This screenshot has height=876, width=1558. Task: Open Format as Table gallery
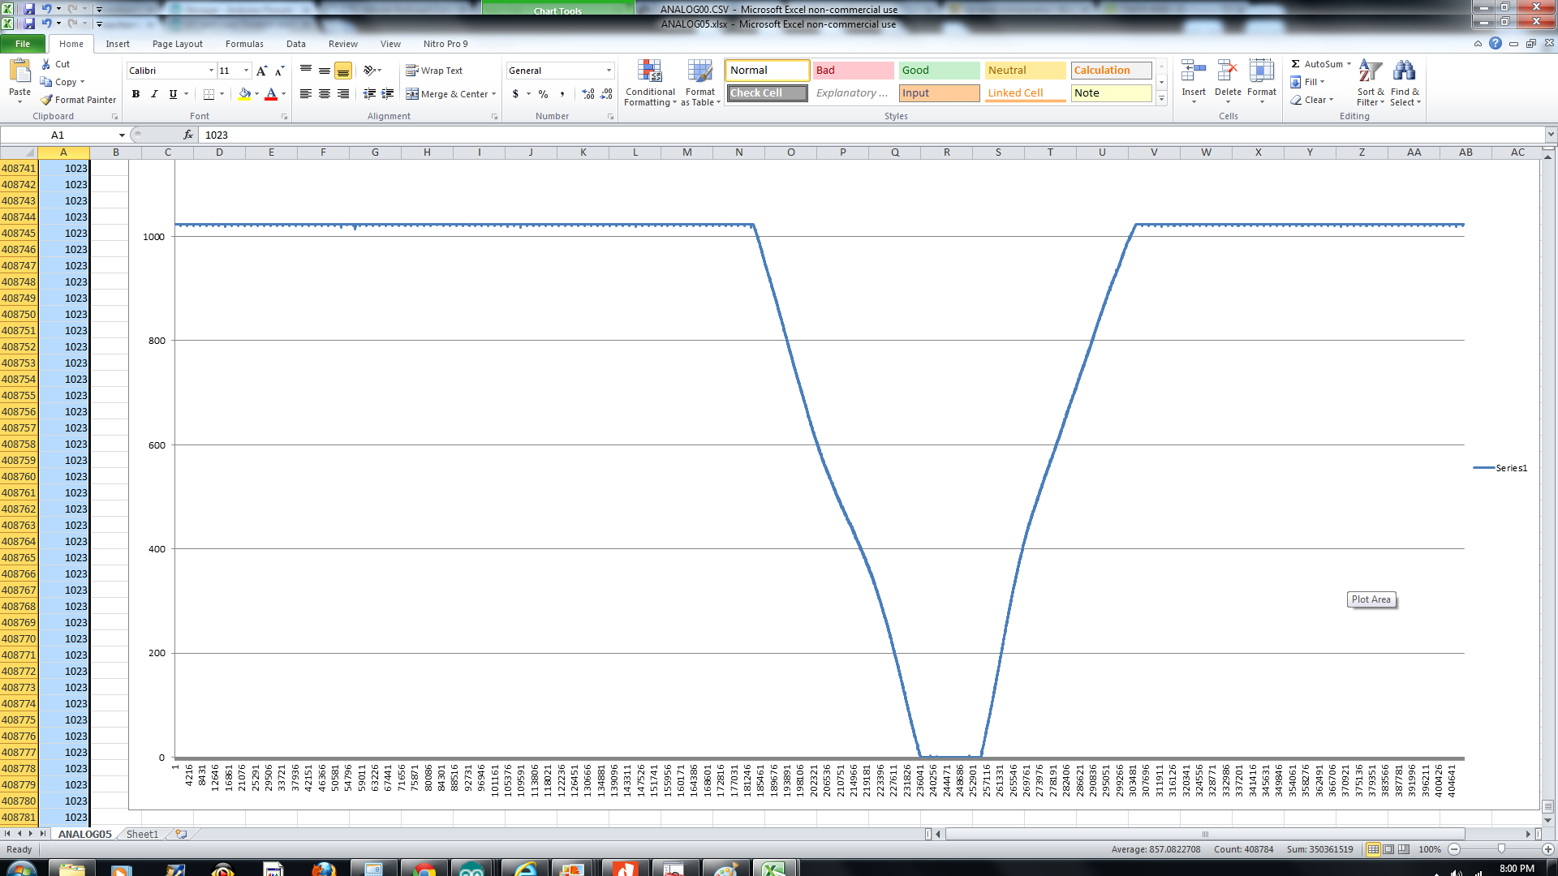[x=700, y=82]
